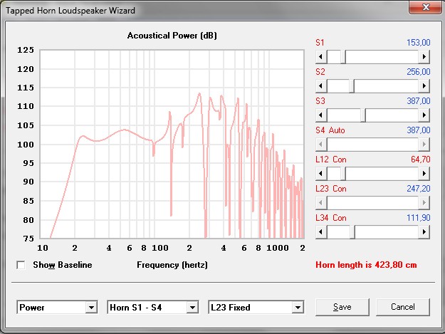Click the S4 Auto right arrow

[x=424, y=145]
